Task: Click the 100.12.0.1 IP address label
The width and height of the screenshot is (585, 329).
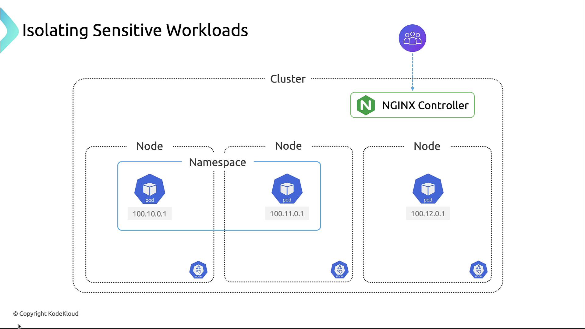Action: tap(428, 214)
